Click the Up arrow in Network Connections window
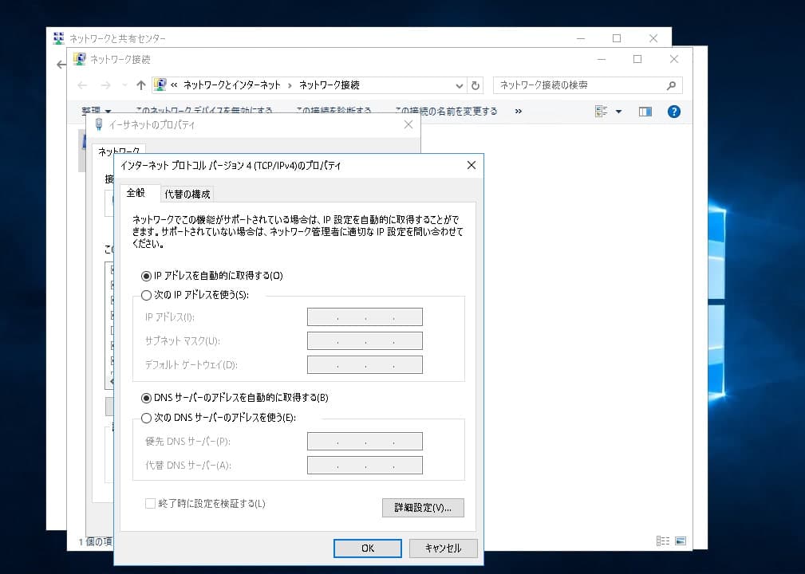The width and height of the screenshot is (805, 574). 141,85
